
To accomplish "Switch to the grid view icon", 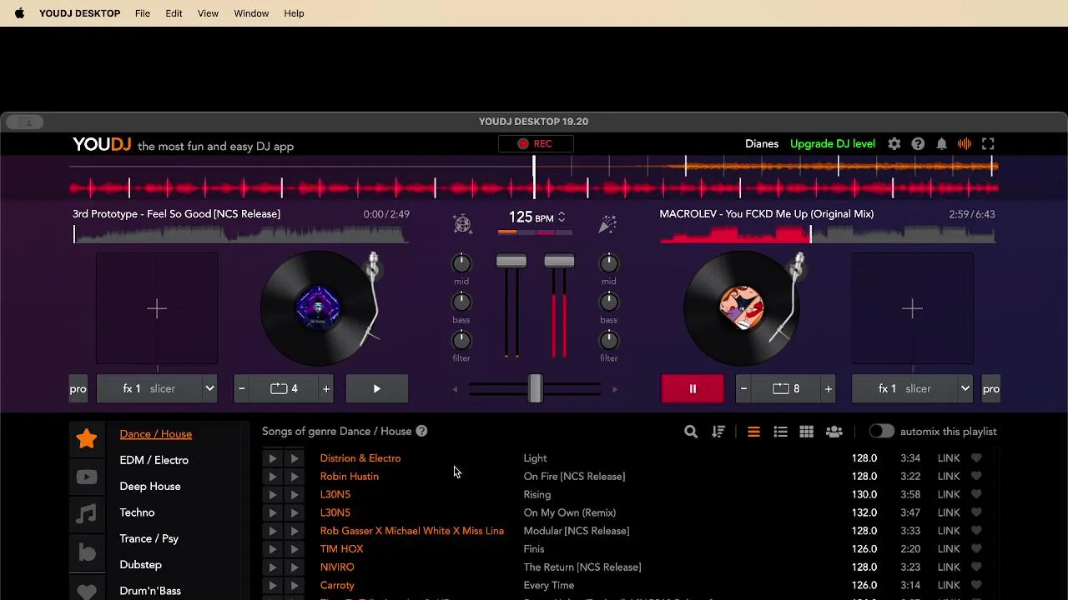I will click(806, 432).
